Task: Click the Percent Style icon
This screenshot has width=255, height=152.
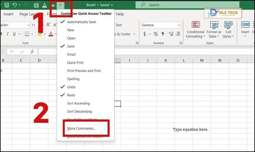Action: pos(156,34)
